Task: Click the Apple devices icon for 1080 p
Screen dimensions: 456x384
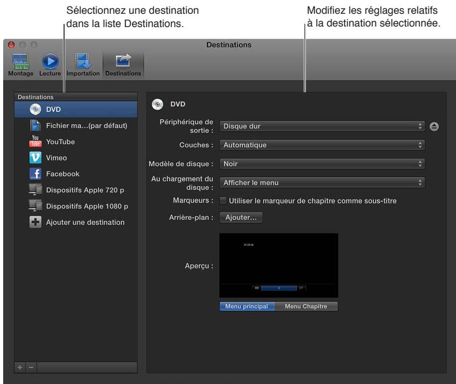Action: coord(36,206)
